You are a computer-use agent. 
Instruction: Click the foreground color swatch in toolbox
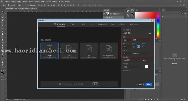2,73
